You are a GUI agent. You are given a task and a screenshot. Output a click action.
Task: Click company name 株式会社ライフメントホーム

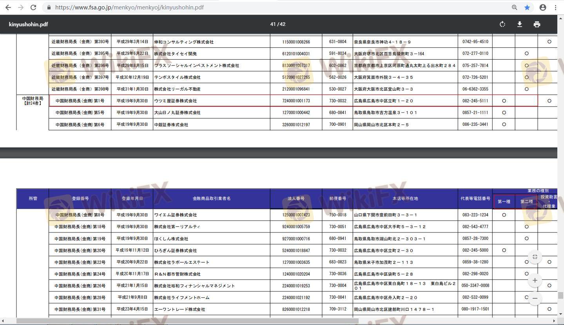(181, 298)
